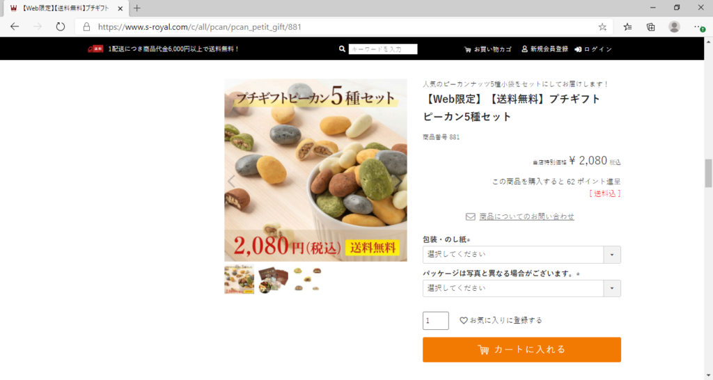Open the Collections icon in toolbar

point(651,27)
